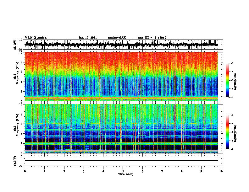Click the "0" kHz tick on ch.2 frequency axis
The height and width of the screenshot is (192, 249).
(x=22, y=153)
